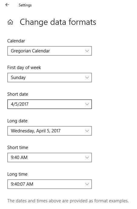Open the Long date dropdown
This screenshot has height=209, width=137.
(50, 131)
